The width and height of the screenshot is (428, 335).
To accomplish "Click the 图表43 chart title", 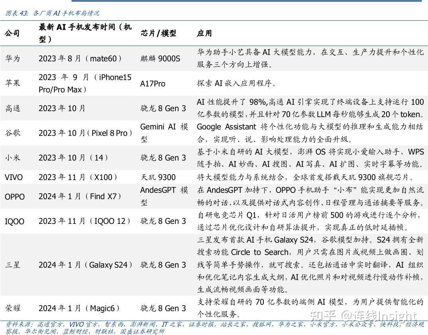I will (52, 13).
